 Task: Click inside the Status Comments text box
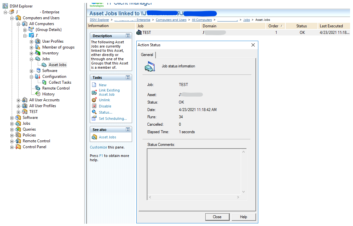(194, 172)
